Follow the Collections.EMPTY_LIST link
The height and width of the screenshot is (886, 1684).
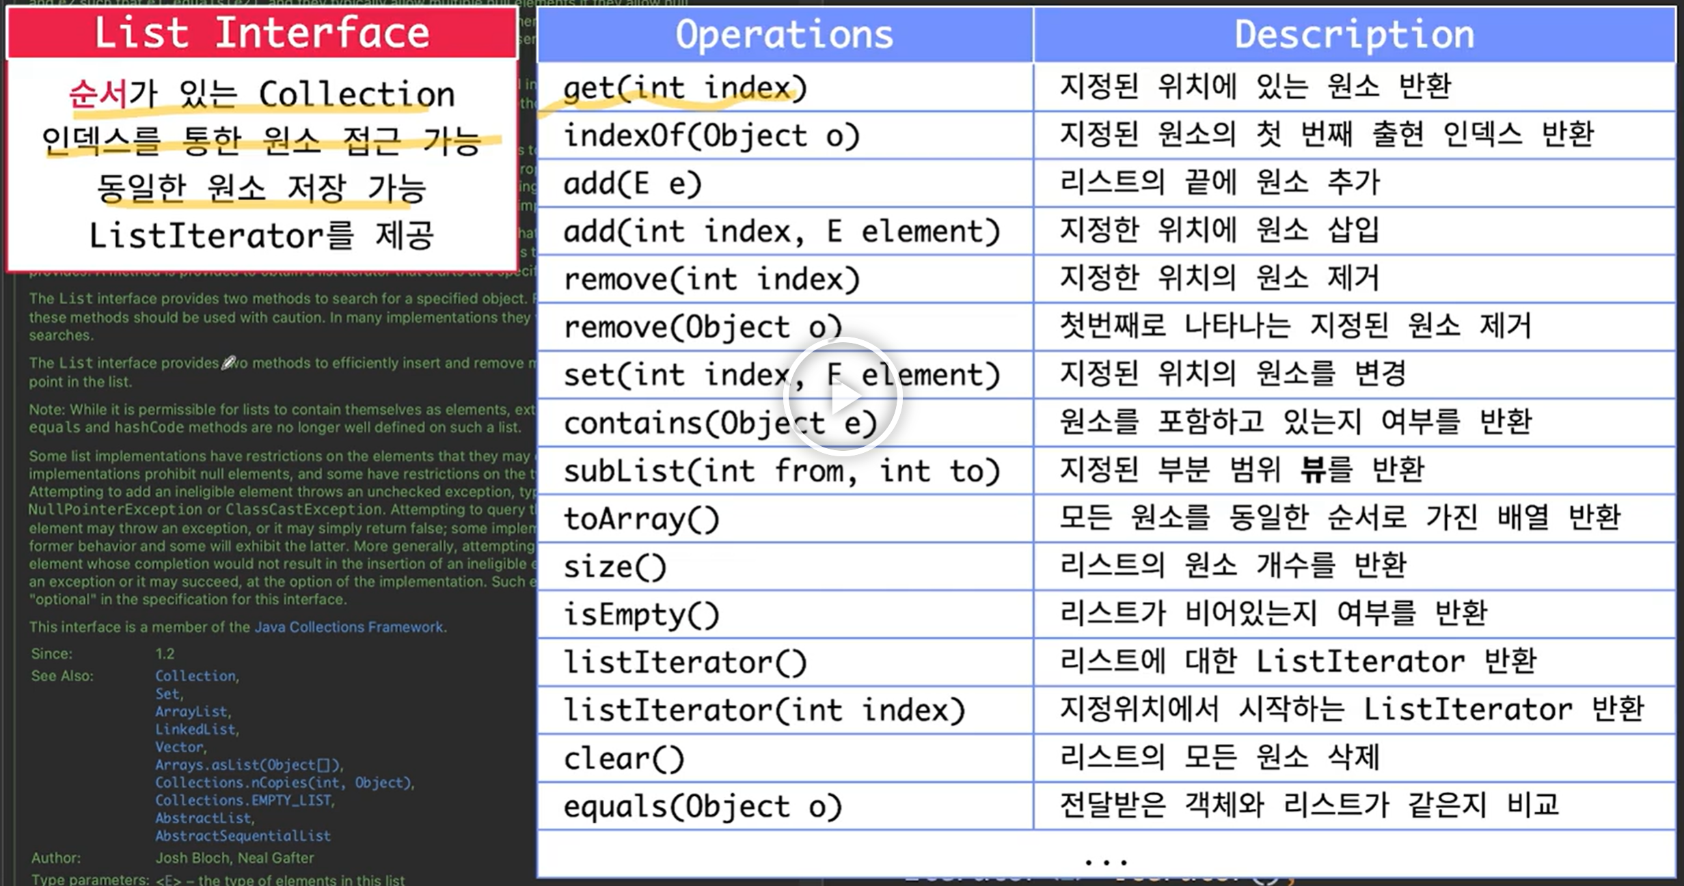point(243,800)
